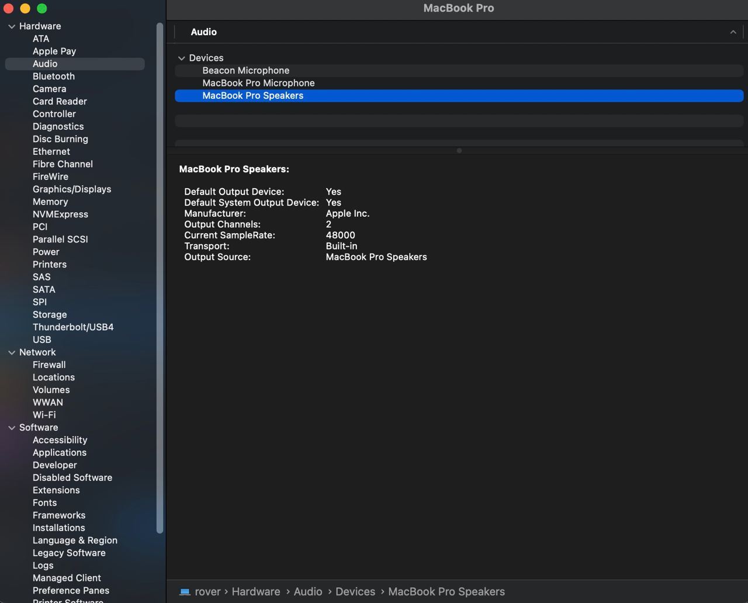The width and height of the screenshot is (748, 603).
Task: Click the Audio column sort chevron
Action: [733, 32]
